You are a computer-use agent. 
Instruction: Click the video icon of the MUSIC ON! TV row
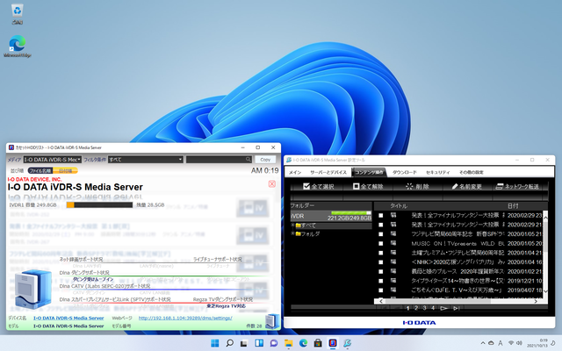click(x=393, y=243)
